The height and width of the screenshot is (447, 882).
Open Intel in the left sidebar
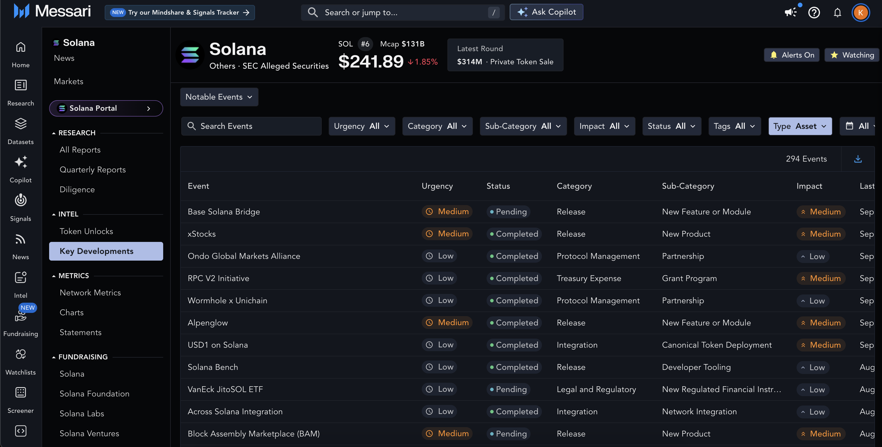(x=20, y=285)
